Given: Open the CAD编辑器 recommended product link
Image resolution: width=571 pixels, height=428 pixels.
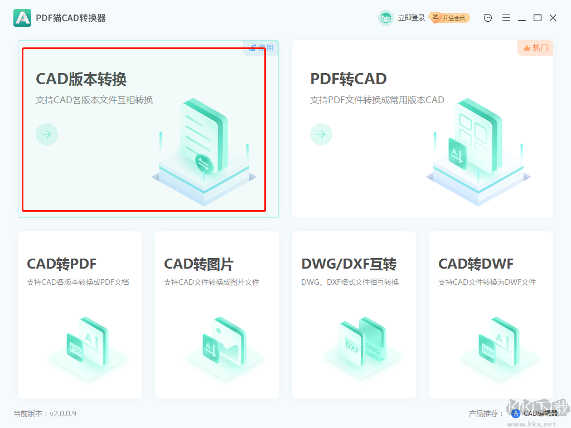Looking at the screenshot, I should tap(540, 414).
